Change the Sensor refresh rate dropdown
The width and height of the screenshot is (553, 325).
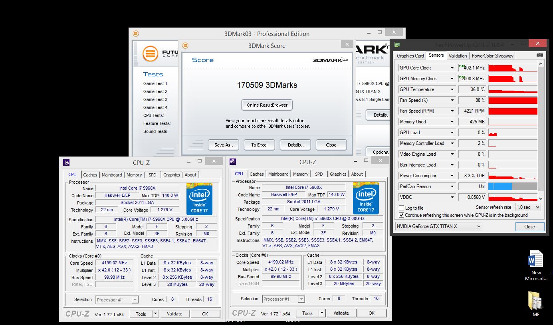(x=527, y=207)
